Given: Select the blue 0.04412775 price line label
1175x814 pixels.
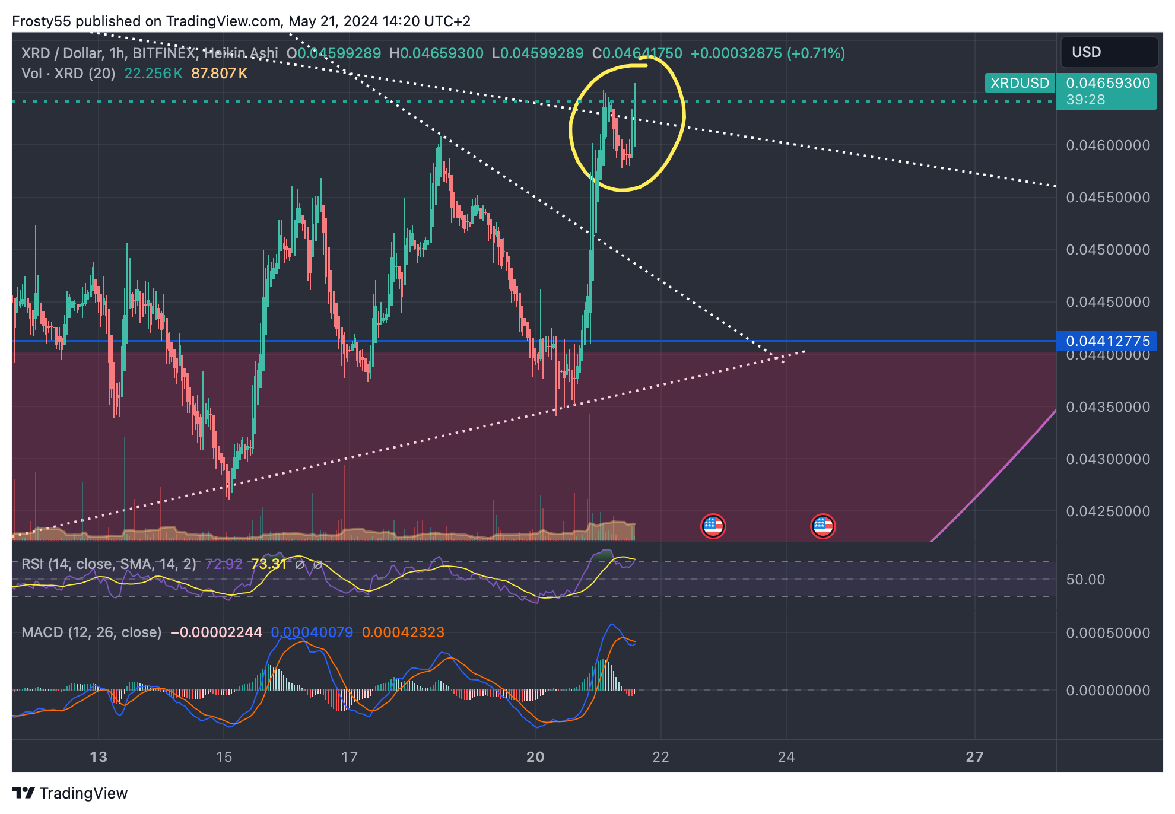Looking at the screenshot, I should [1107, 341].
